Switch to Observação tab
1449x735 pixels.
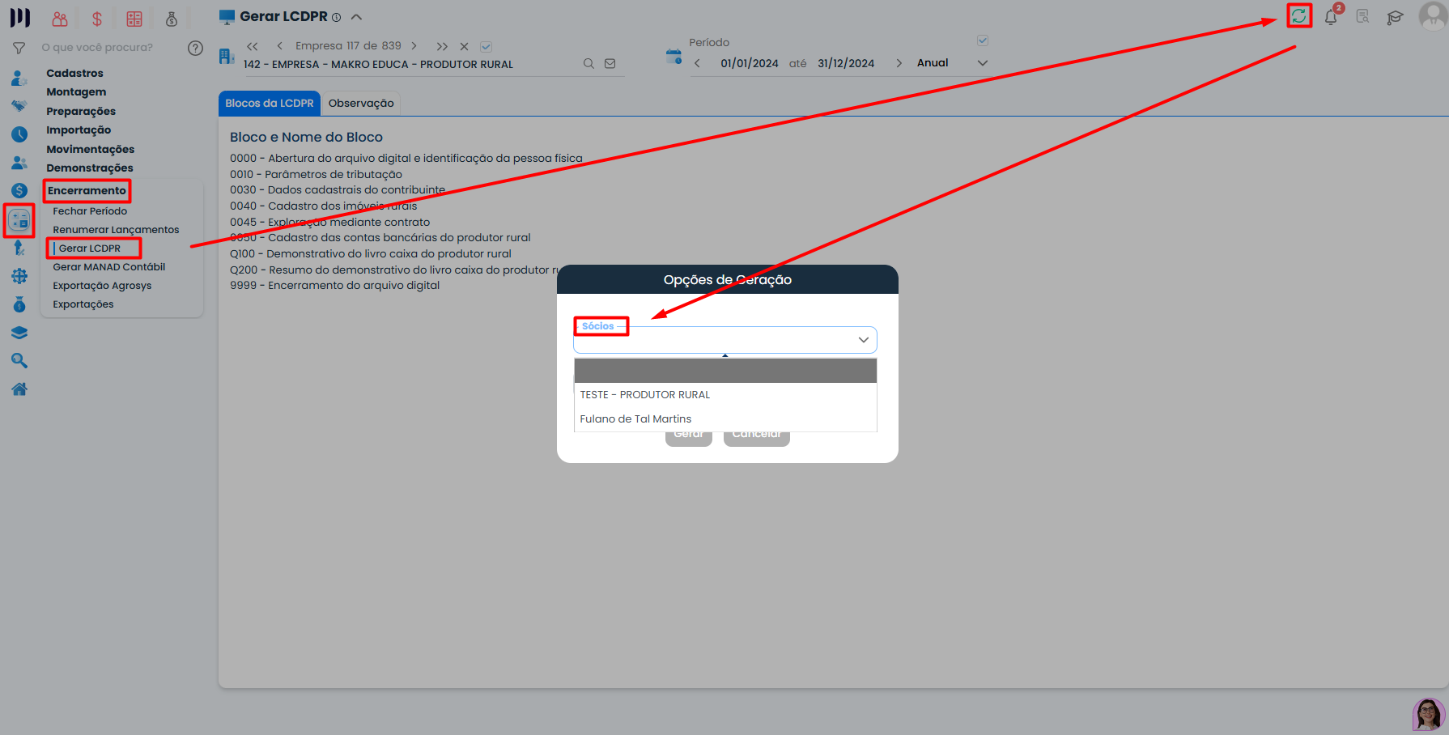[x=361, y=104]
